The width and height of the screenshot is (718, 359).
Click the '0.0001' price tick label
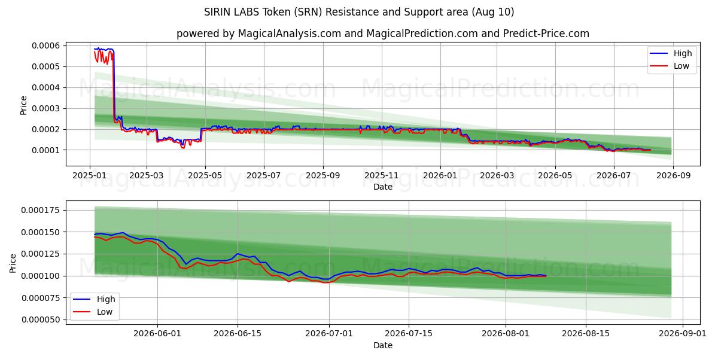48,150
